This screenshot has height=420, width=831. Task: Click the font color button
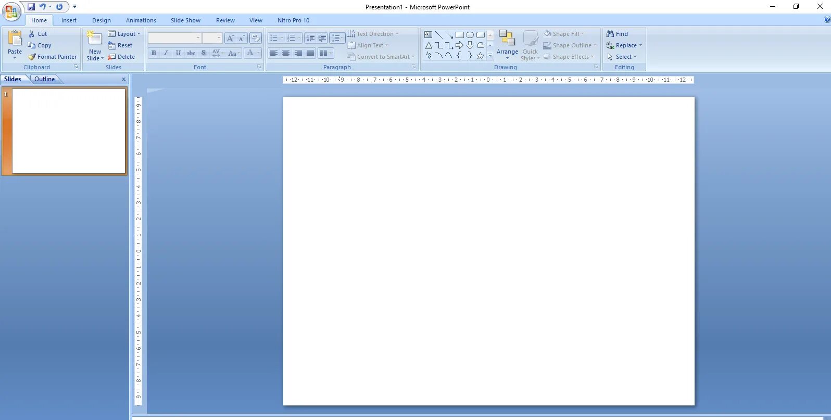point(253,53)
